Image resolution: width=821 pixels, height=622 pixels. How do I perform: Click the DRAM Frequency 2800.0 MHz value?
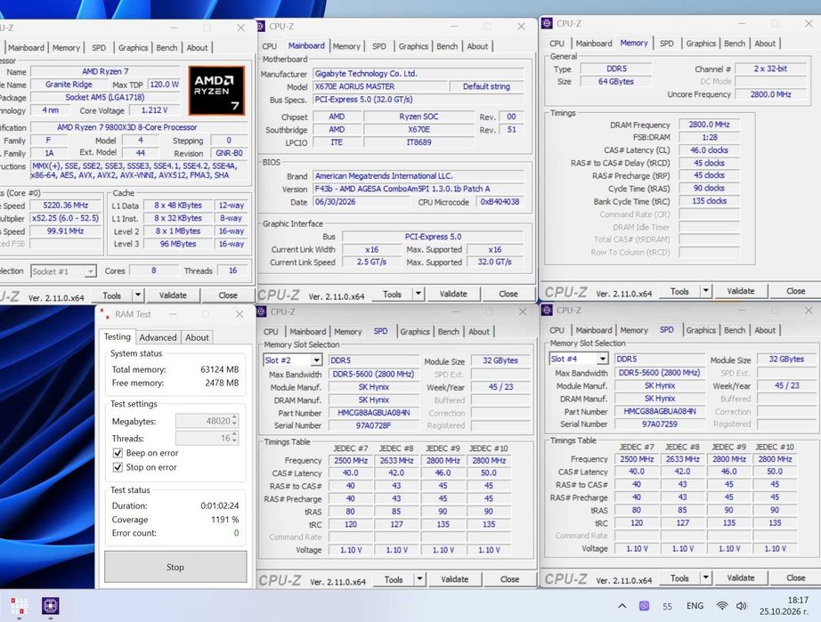(709, 125)
